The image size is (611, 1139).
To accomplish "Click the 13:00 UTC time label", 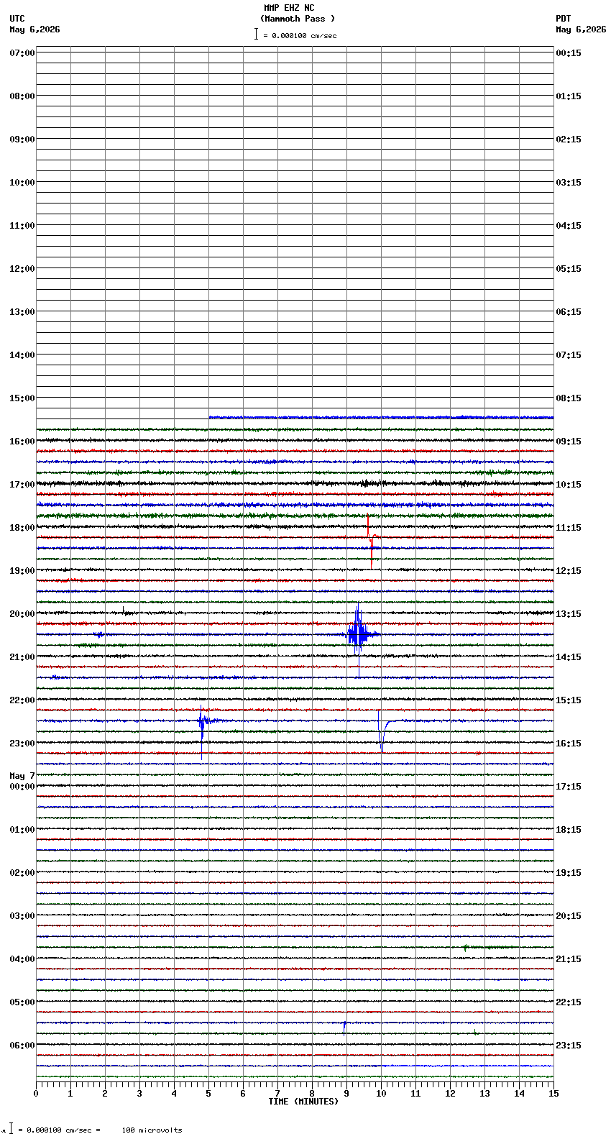I will coord(22,312).
